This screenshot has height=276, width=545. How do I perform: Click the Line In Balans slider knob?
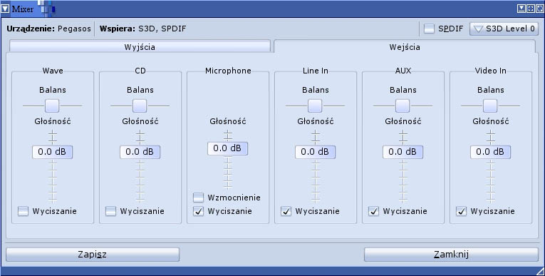coord(315,106)
